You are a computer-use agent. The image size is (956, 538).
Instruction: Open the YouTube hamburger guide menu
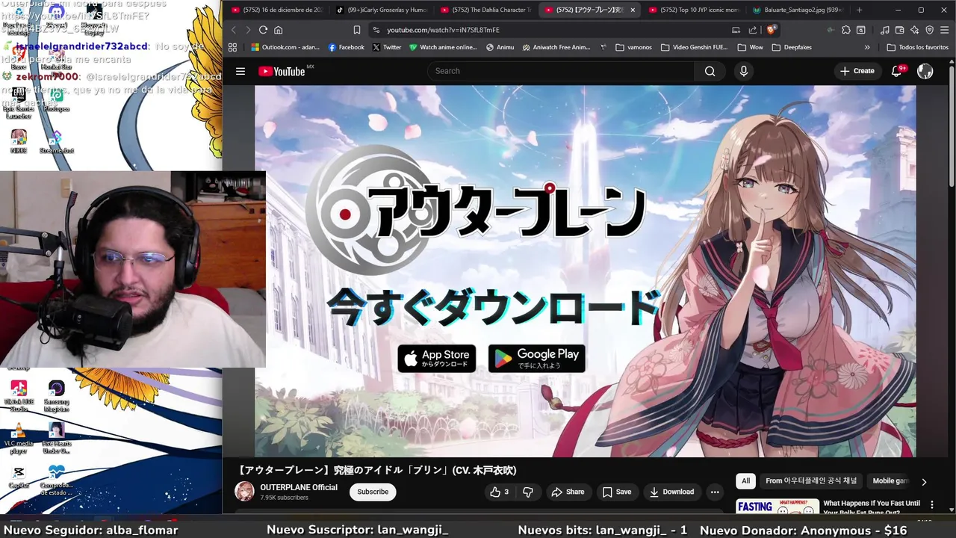point(240,71)
